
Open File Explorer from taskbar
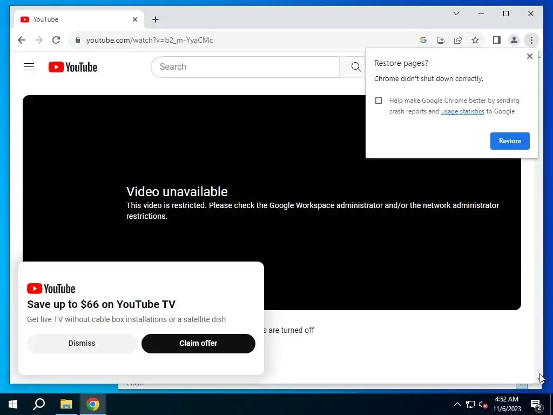(x=66, y=404)
